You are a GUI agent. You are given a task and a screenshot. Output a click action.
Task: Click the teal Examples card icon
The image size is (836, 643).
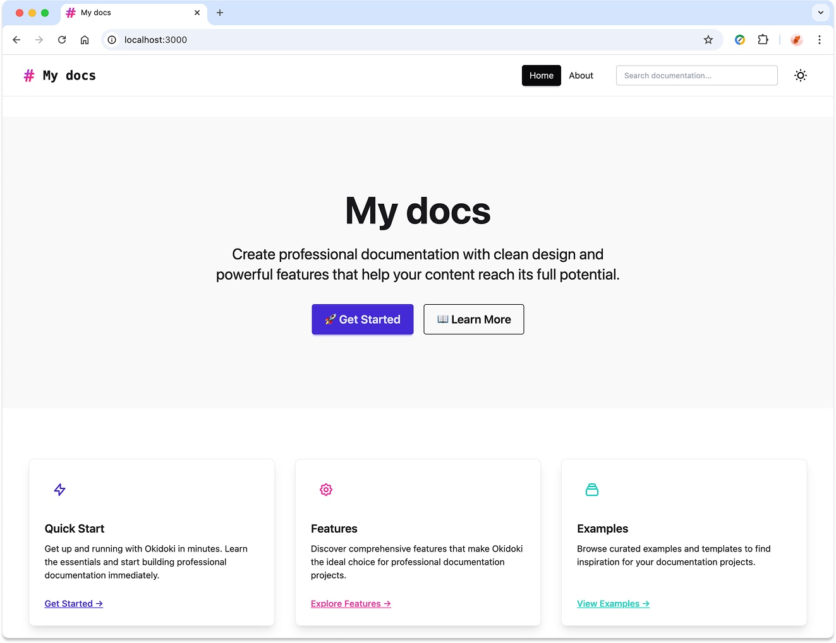pos(592,490)
